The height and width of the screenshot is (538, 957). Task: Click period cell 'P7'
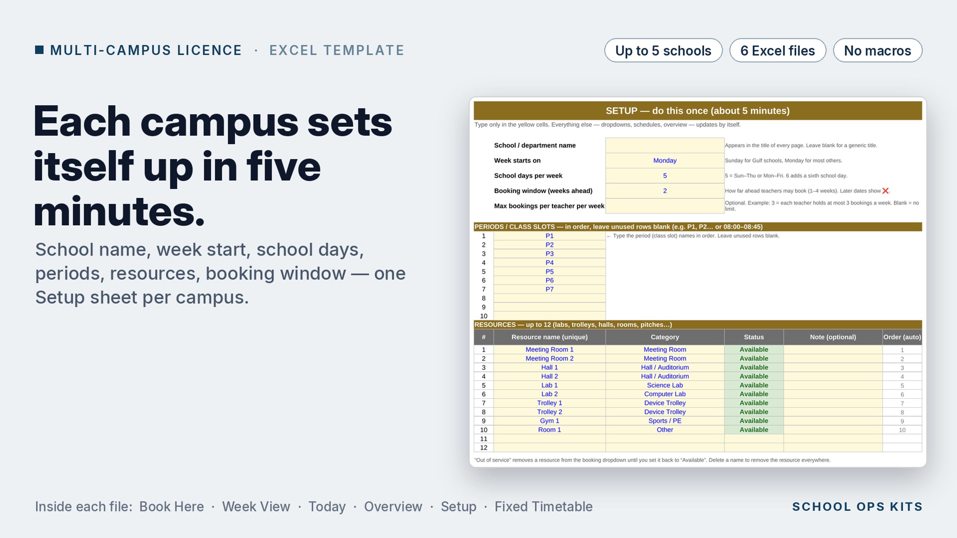[x=550, y=289]
